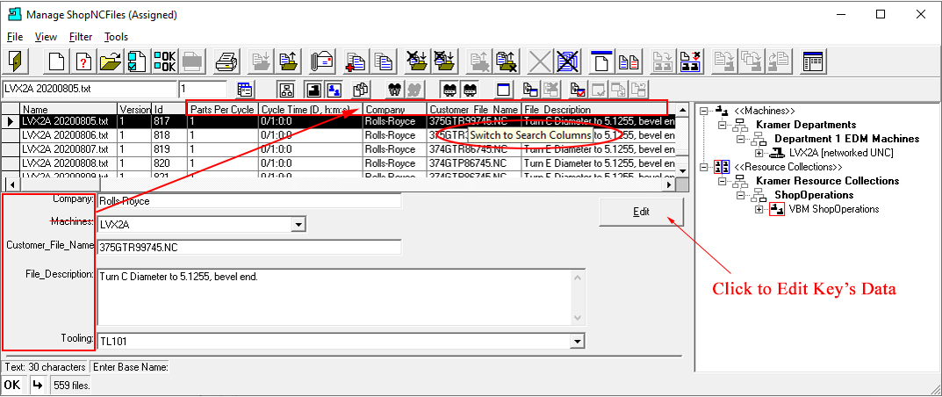Click the arrow button beside OK
The width and height of the screenshot is (942, 397).
[x=37, y=385]
